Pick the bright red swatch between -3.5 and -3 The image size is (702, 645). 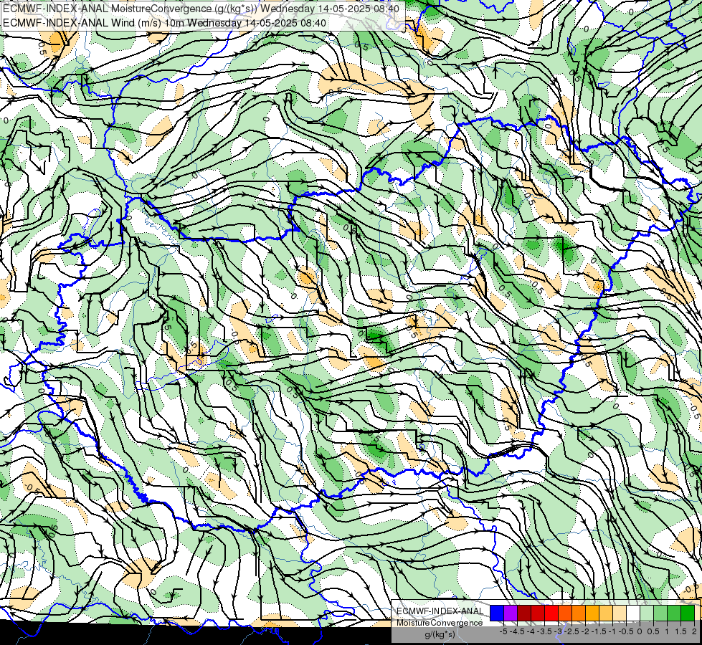(x=551, y=613)
